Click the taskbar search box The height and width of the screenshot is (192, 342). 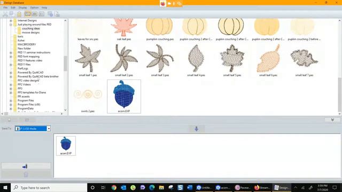[49, 187]
